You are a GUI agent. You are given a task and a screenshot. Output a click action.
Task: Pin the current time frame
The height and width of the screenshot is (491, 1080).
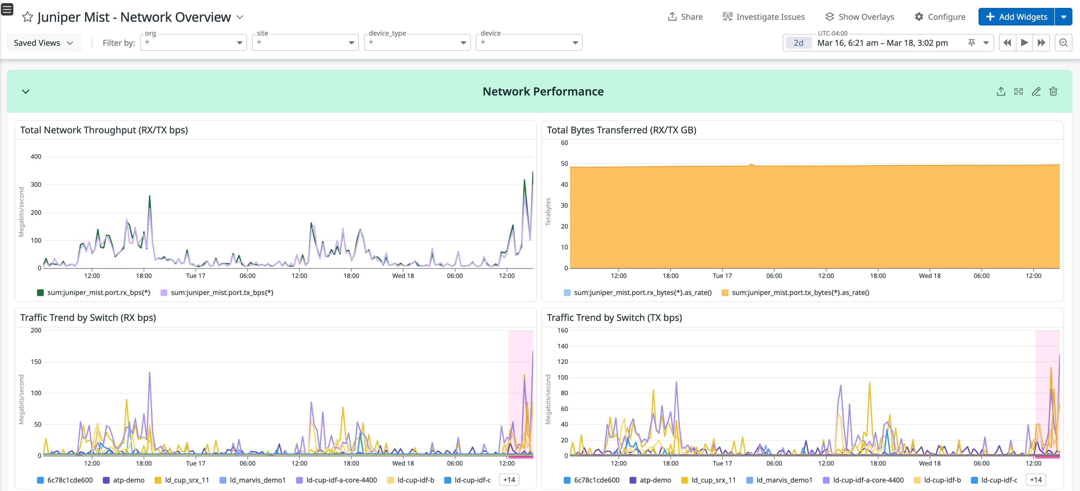[x=972, y=42]
